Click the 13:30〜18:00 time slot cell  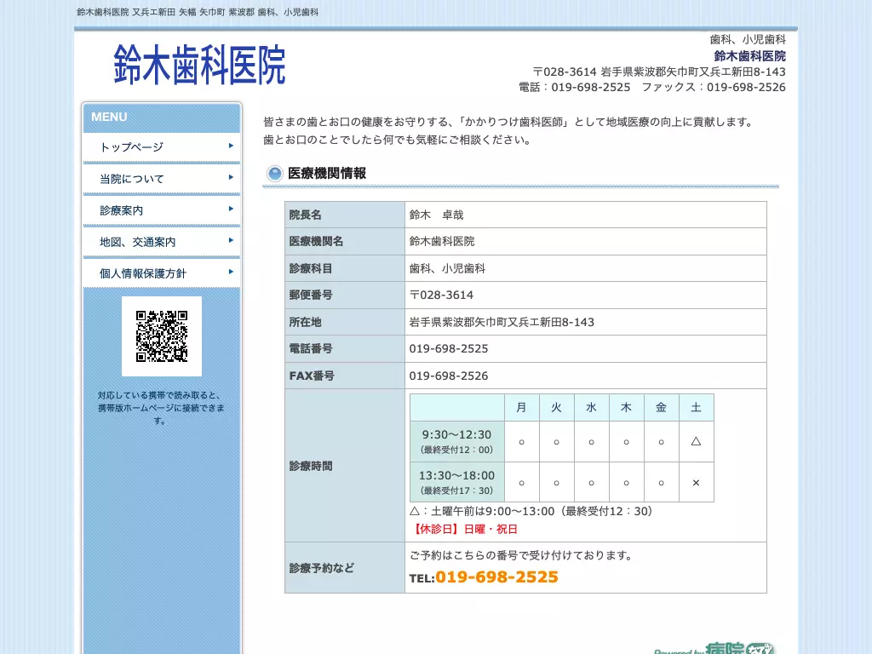click(x=457, y=482)
